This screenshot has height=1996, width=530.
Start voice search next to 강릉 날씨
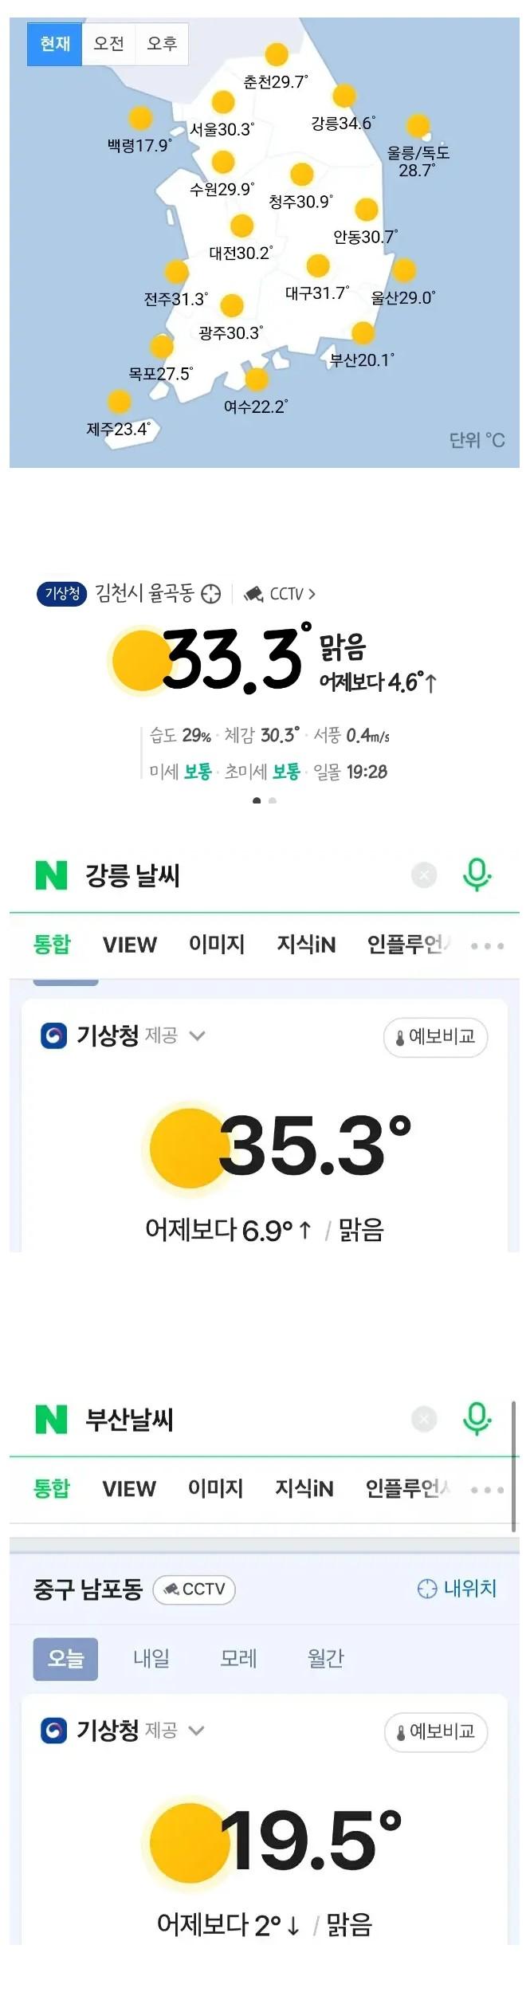(477, 874)
